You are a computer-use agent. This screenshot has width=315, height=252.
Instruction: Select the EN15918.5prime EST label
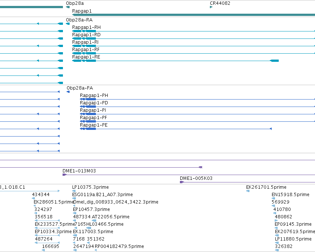(291, 195)
